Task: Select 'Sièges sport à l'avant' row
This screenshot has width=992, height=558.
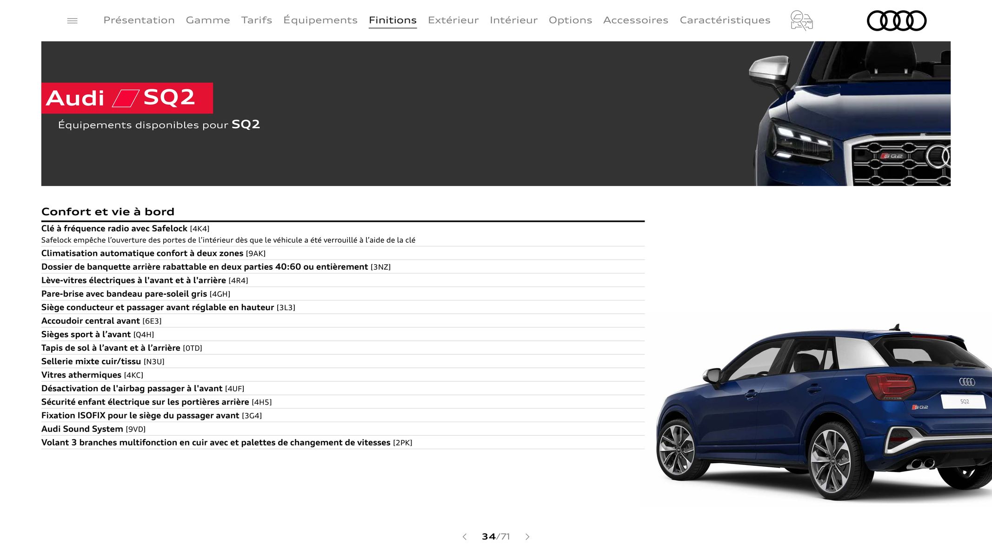Action: 343,334
